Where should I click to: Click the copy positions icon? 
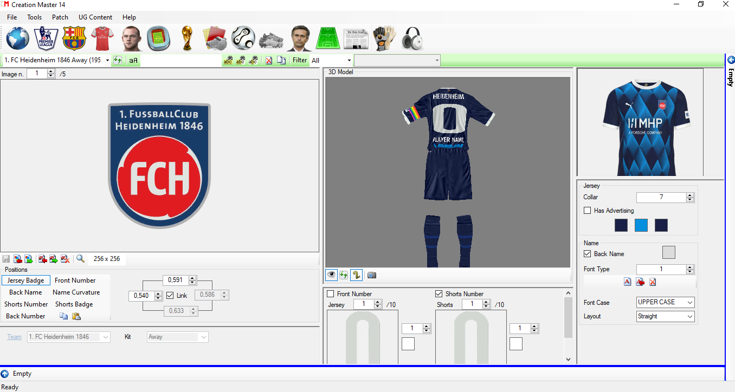(x=63, y=316)
